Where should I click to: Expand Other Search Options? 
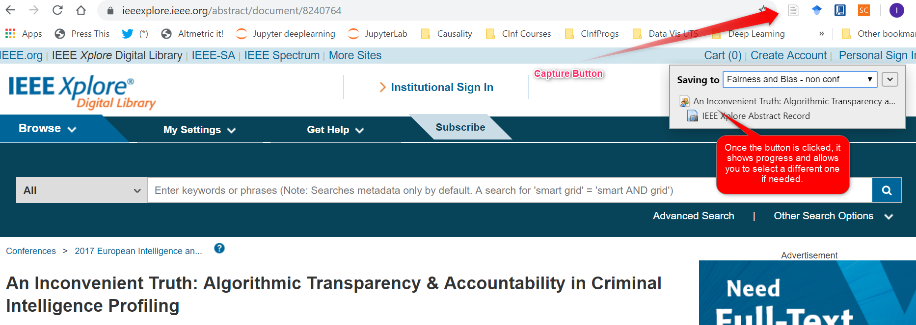(833, 216)
